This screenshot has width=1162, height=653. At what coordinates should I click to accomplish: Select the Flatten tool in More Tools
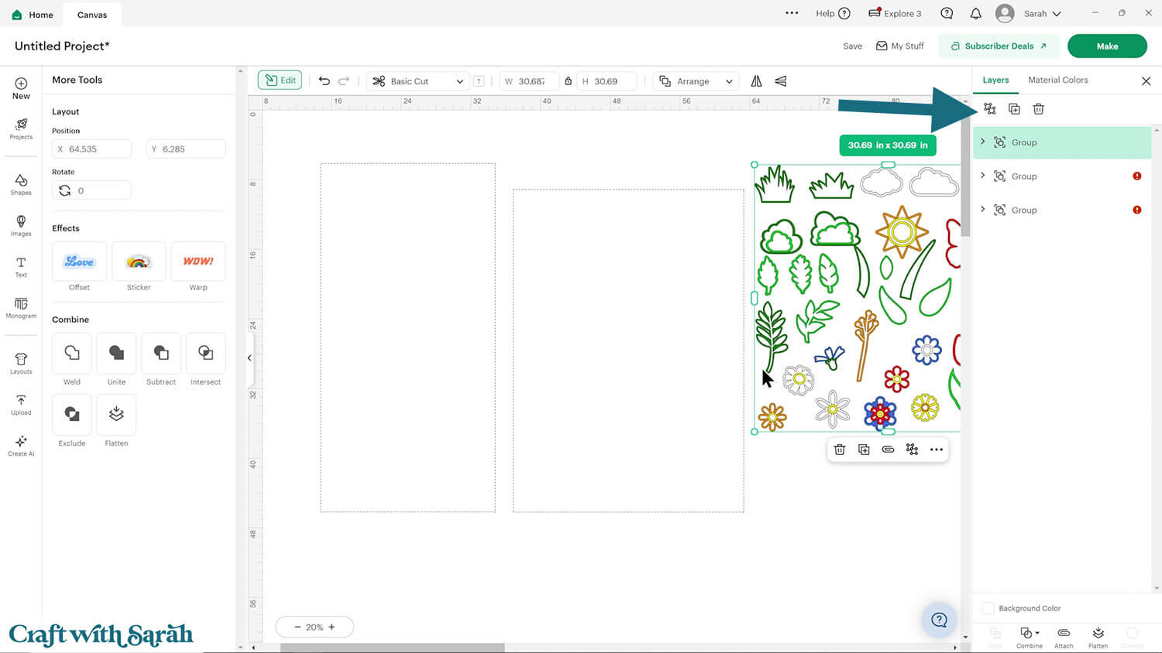(x=116, y=415)
